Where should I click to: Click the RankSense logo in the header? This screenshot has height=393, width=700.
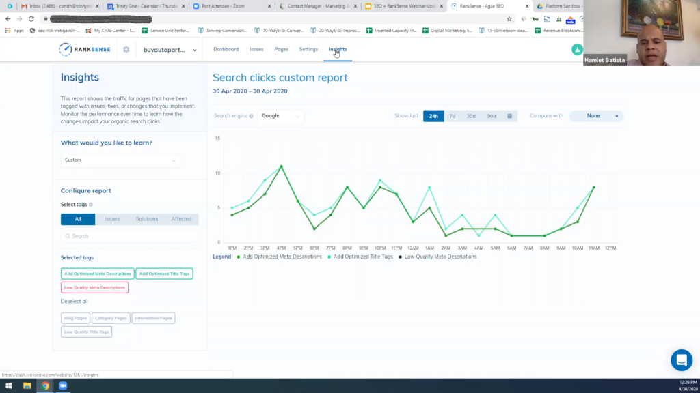(84, 49)
